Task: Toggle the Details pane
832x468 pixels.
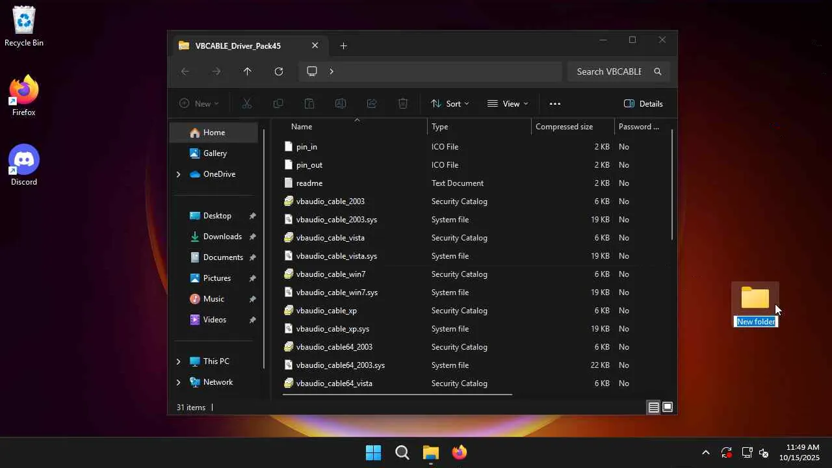Action: tap(643, 104)
